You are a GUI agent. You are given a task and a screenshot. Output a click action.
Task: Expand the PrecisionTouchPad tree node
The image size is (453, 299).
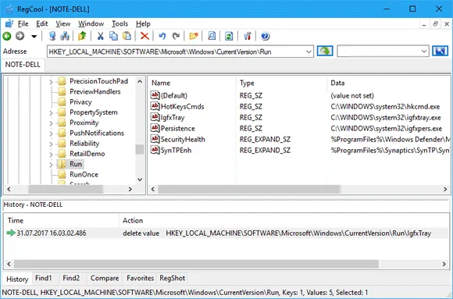tap(51, 82)
